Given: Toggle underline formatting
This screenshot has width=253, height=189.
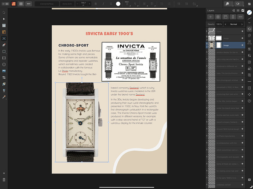Looking at the screenshot, I should click(111, 4).
